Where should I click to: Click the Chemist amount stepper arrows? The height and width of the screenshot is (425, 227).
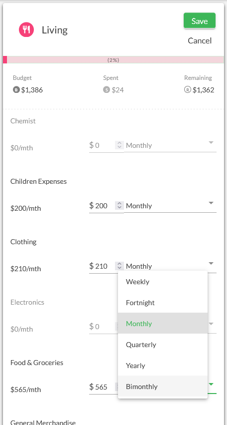click(x=119, y=145)
